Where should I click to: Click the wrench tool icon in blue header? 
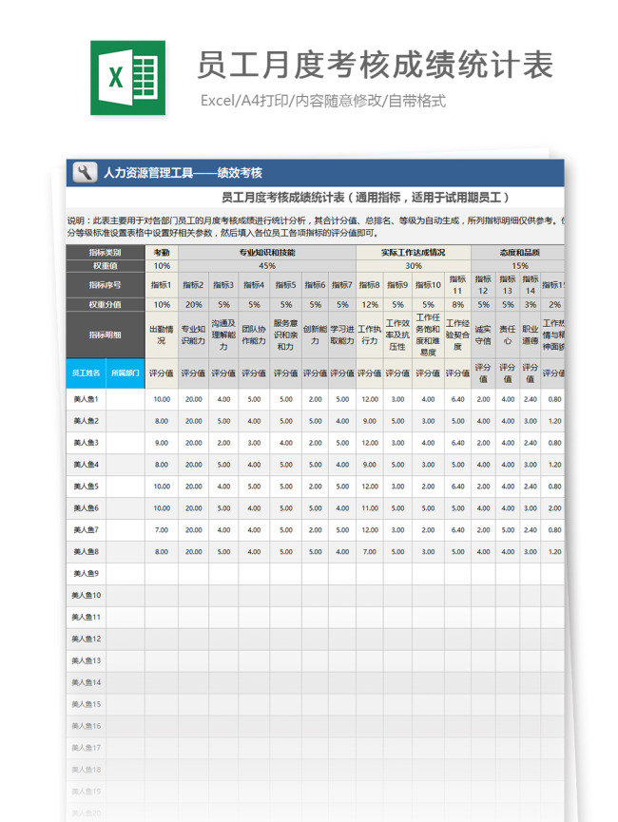coord(84,172)
